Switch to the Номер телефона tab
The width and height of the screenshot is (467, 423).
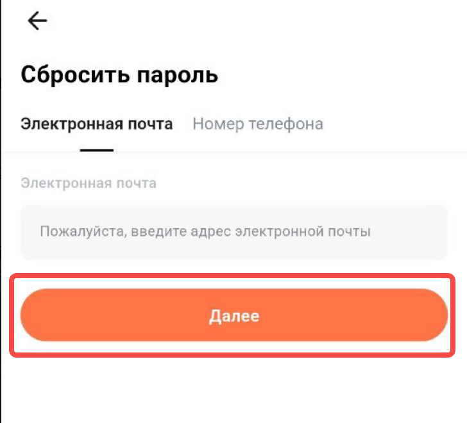point(257,124)
